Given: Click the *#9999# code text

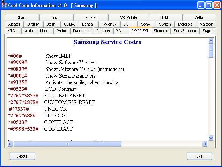Looking at the screenshot, I should [18, 63].
